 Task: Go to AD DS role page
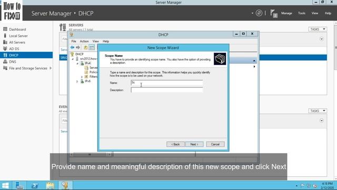(x=14, y=49)
